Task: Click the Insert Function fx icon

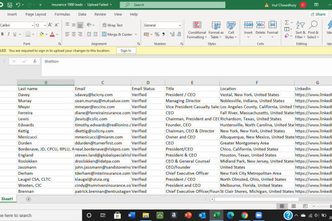Action: (x=35, y=61)
